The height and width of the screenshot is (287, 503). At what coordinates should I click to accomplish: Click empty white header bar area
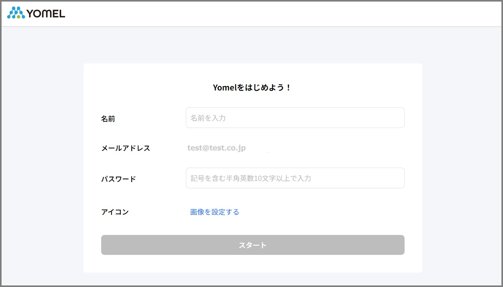point(274,14)
